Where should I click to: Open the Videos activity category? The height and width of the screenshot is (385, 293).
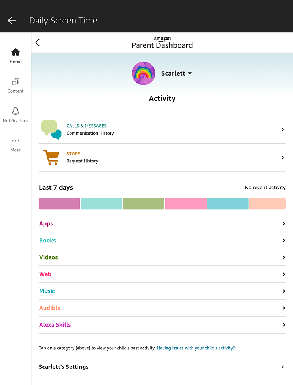[x=48, y=257]
